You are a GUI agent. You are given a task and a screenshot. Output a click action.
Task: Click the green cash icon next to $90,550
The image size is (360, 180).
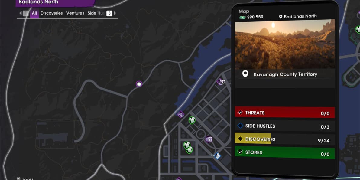[242, 17]
